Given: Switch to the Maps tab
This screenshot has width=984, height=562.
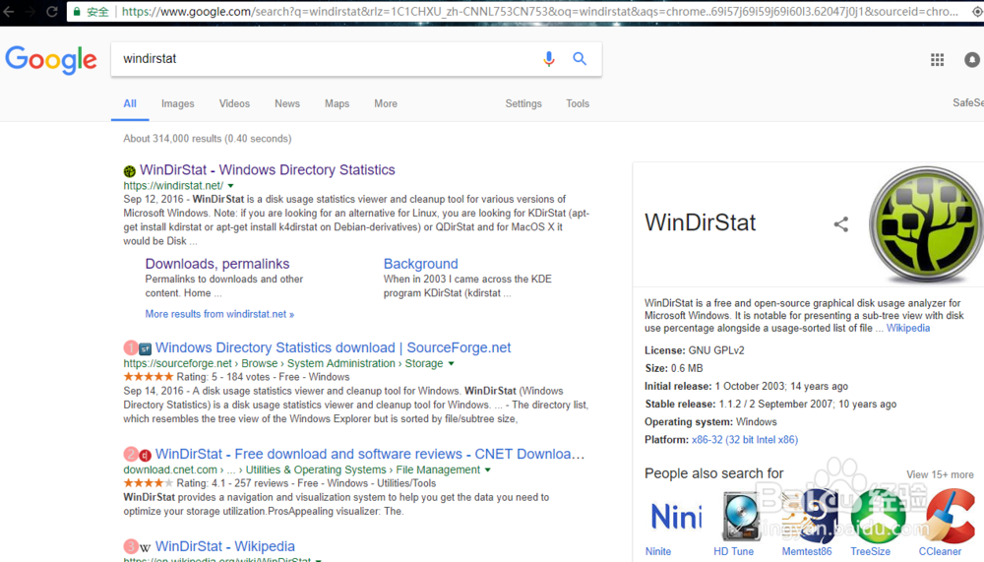Looking at the screenshot, I should click(x=337, y=103).
